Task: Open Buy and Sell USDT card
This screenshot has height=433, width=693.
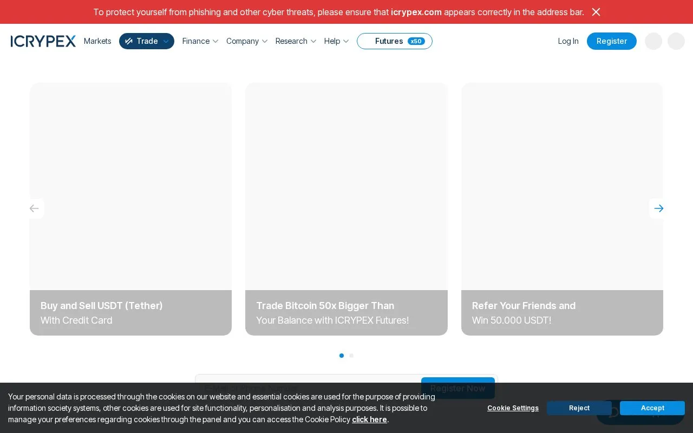Action: 130,209
